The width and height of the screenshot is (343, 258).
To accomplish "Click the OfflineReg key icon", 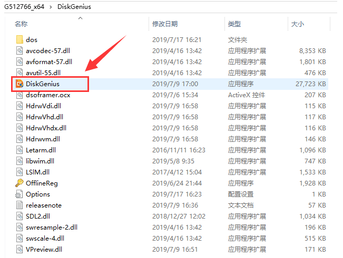I will click(20, 183).
